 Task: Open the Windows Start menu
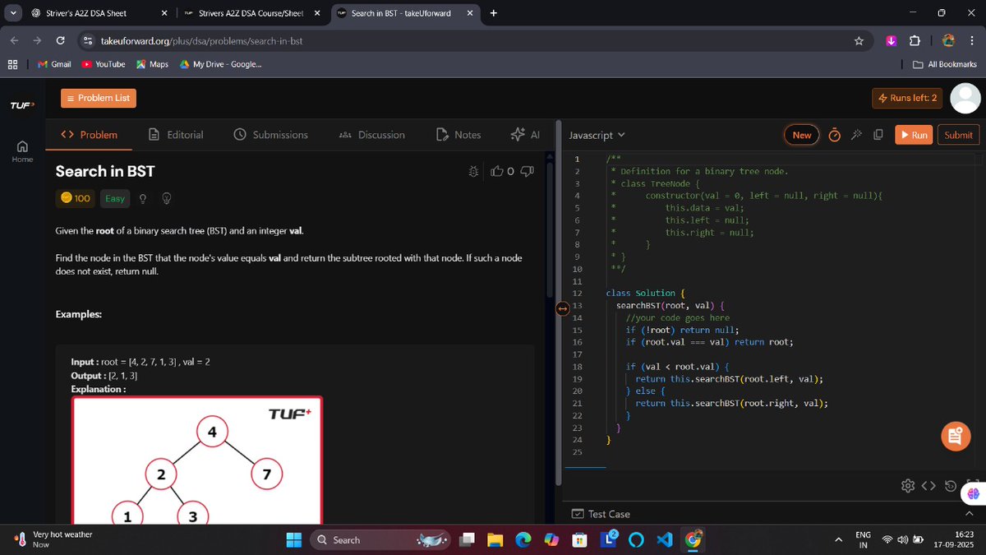pos(293,539)
